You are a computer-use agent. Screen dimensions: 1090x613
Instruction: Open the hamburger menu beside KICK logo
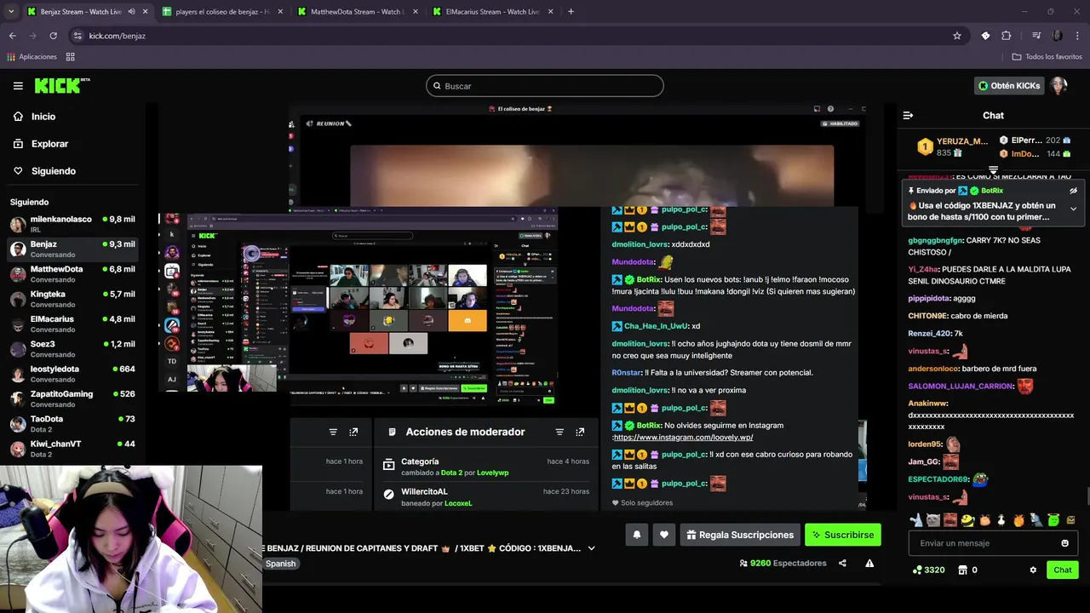pos(18,86)
